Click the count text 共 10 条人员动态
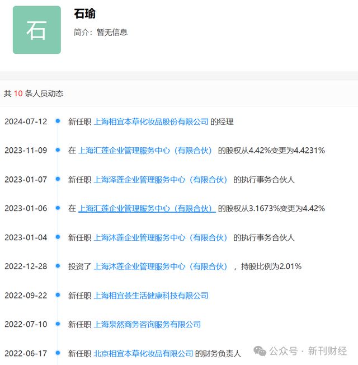358x365 pixels. (34, 93)
